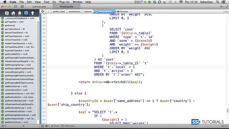Click the editor vertical scrollbar thumb
Viewport: 229px width, 129px height.
tap(228, 111)
